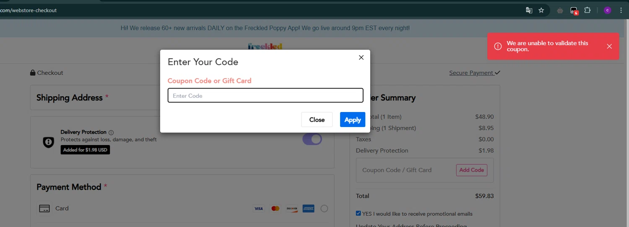Select the Card payment radio button
This screenshot has width=629, height=227.
pos(324,209)
